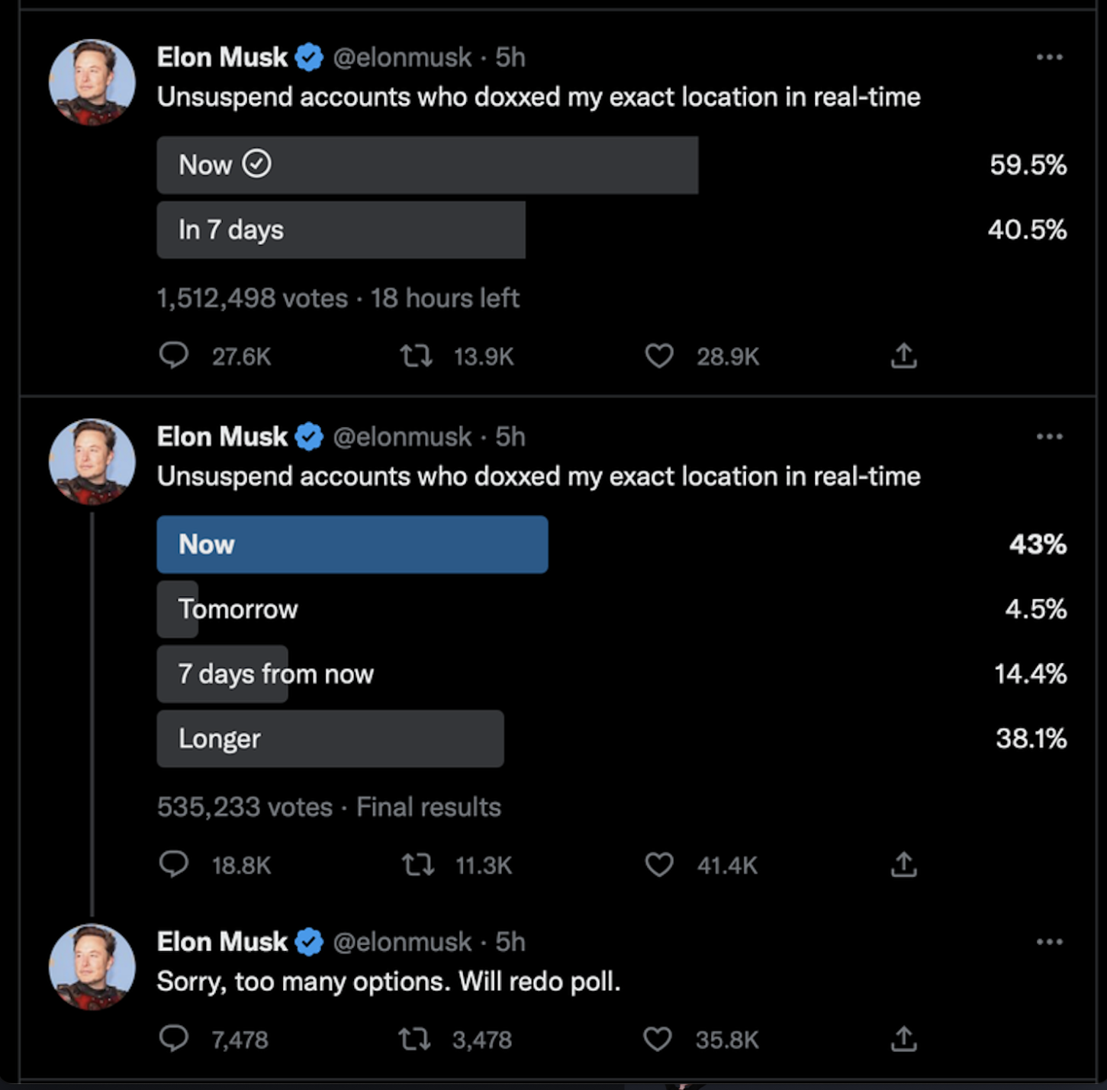Image resolution: width=1107 pixels, height=1090 pixels.
Task: Like the tweet with 41.4K likes
Action: click(659, 864)
